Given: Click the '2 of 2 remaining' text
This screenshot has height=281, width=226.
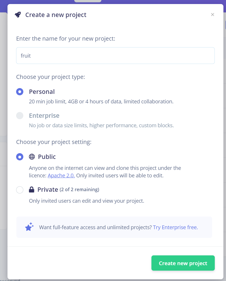Looking at the screenshot, I should click(79, 190).
